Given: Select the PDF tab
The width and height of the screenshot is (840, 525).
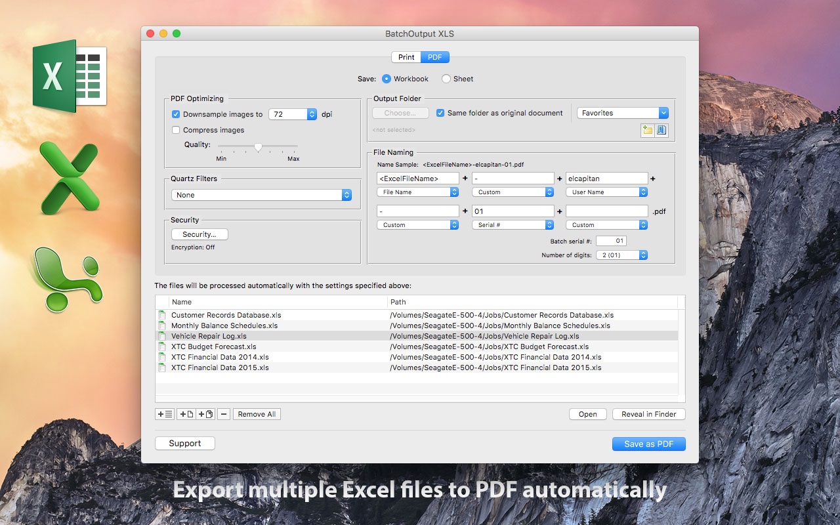Looking at the screenshot, I should [434, 57].
